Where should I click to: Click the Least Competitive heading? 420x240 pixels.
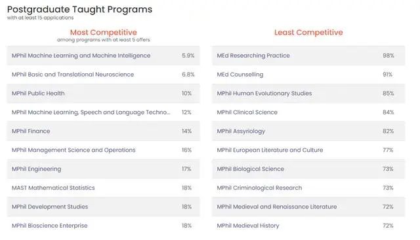tap(308, 32)
